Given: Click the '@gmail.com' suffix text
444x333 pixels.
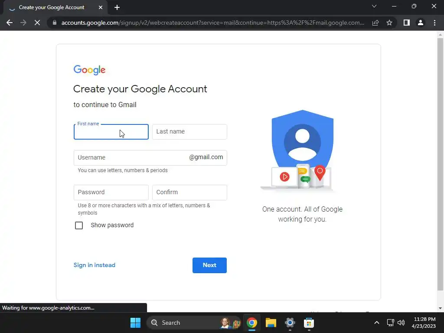Looking at the screenshot, I should (x=206, y=157).
